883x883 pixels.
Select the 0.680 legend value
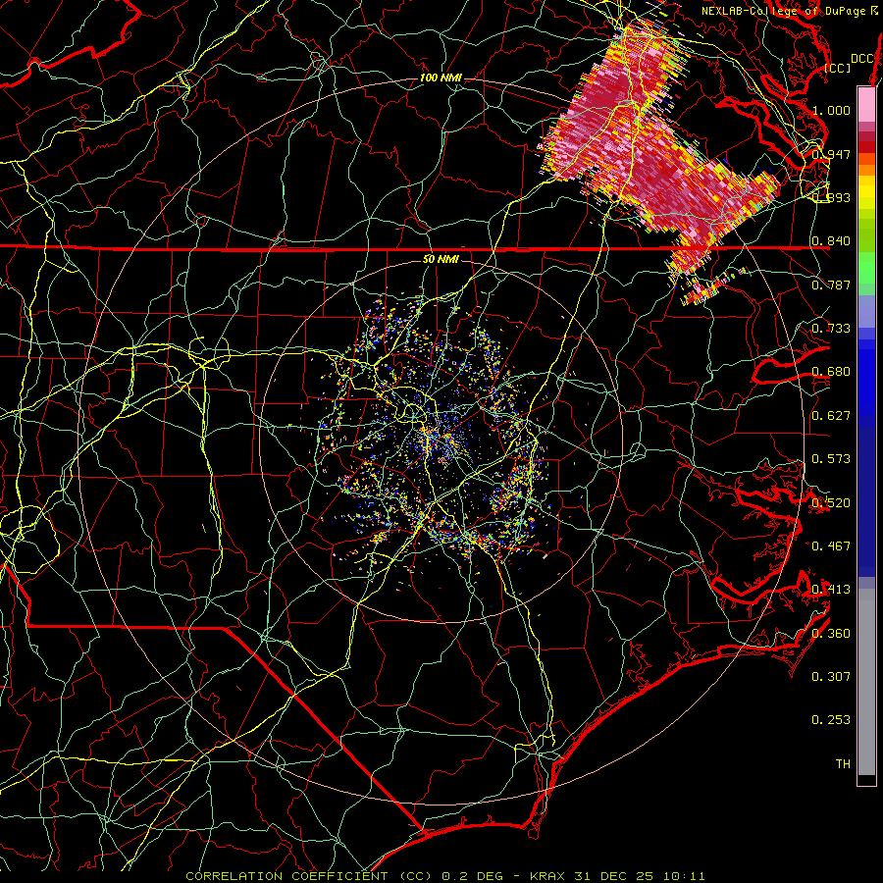(831, 372)
